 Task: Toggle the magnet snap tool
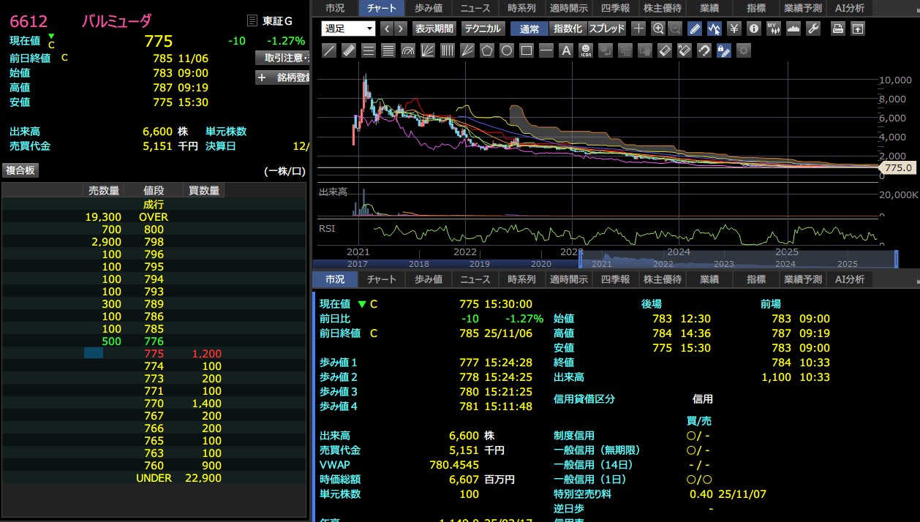pos(704,50)
